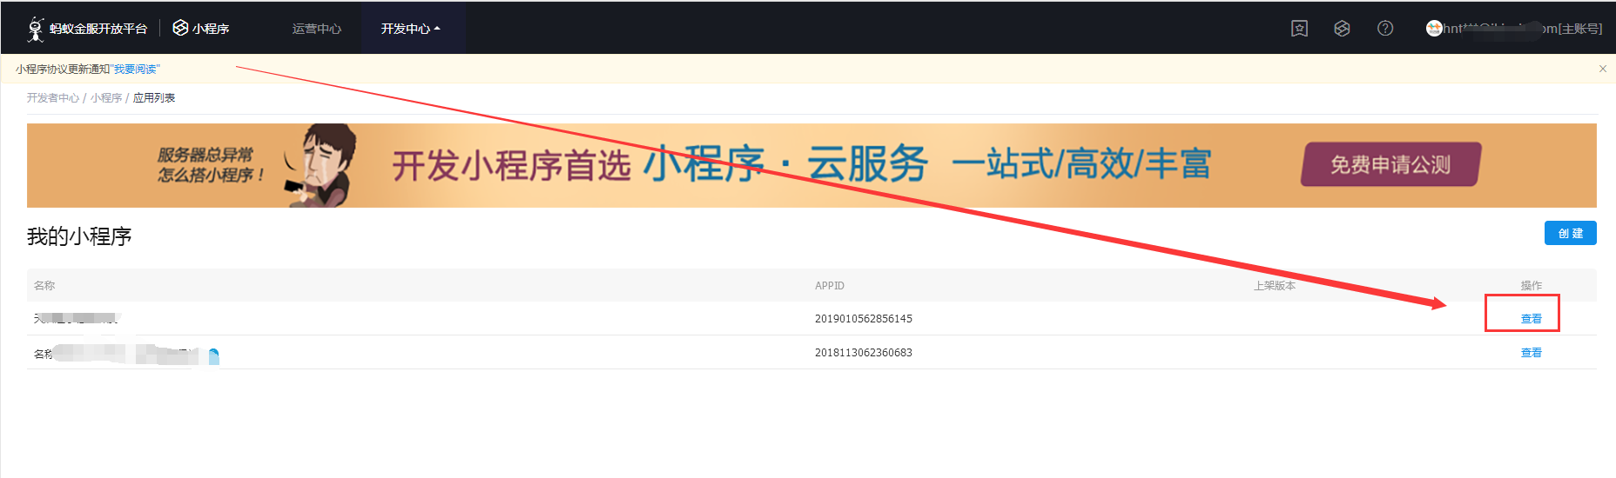Select APPID text 2019010562856145
Screen dimensions: 1616x478
click(x=864, y=319)
